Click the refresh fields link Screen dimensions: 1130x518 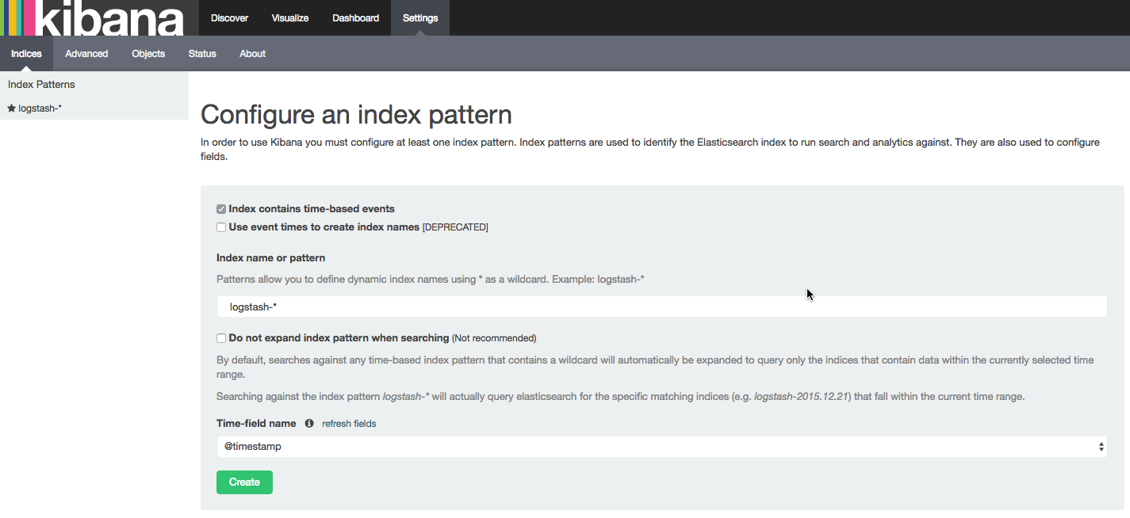coord(349,424)
